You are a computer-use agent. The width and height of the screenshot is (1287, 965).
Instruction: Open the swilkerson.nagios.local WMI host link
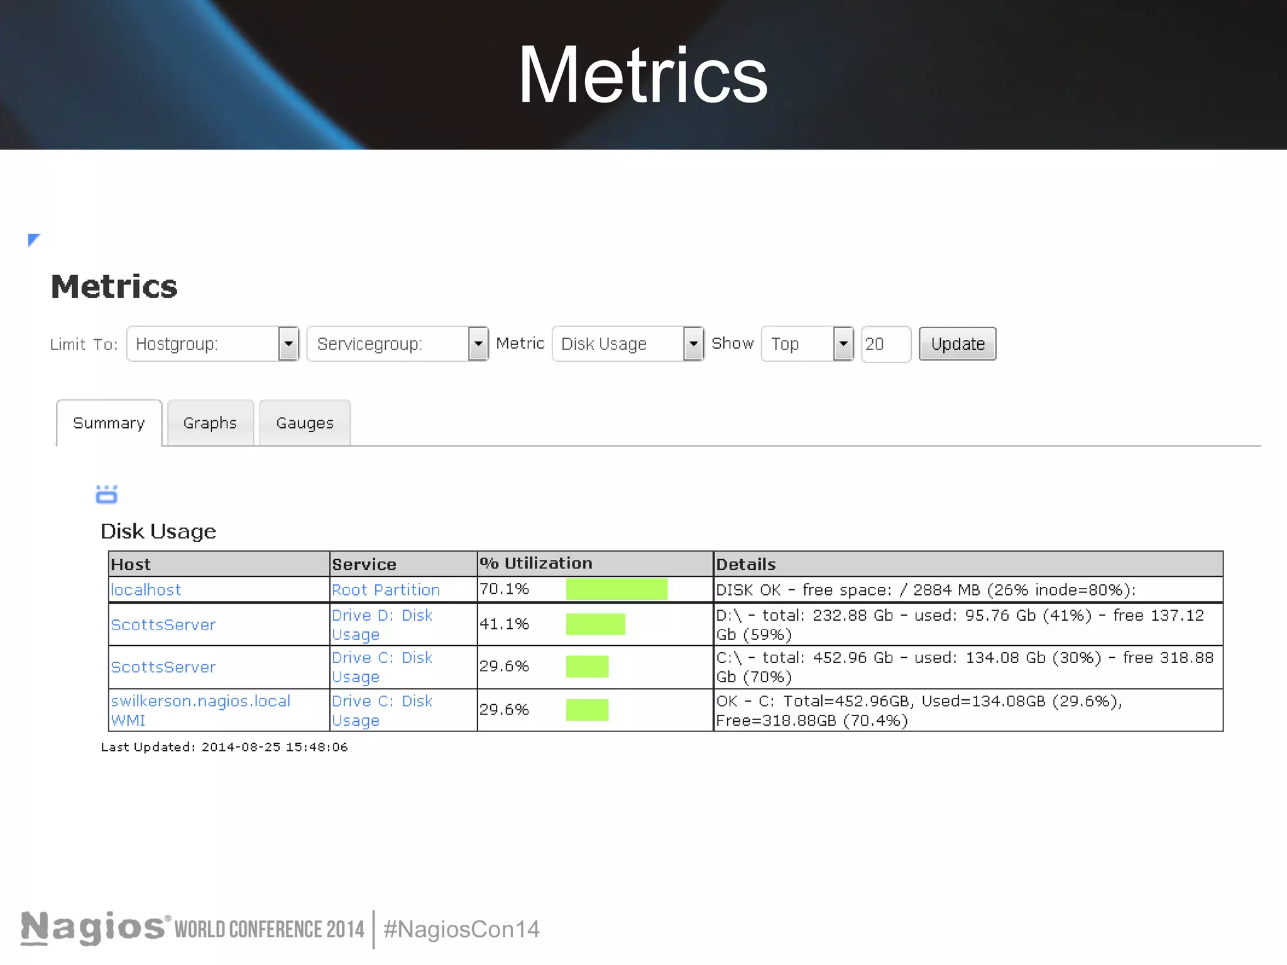(200, 710)
